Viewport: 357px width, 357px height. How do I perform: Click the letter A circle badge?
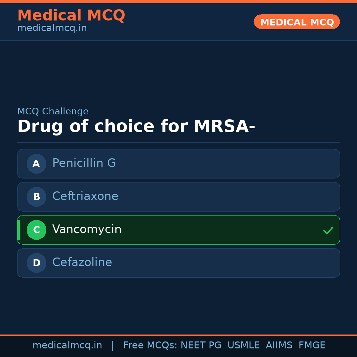pos(36,164)
